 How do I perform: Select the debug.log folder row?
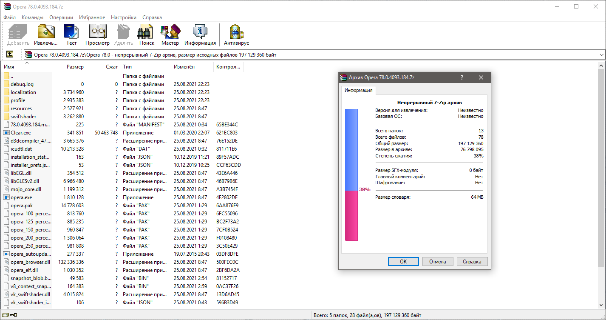[x=122, y=84]
